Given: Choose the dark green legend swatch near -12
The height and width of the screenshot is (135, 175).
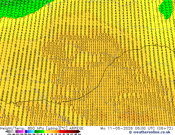Looking at the screenshot, I should [x=36, y=131].
